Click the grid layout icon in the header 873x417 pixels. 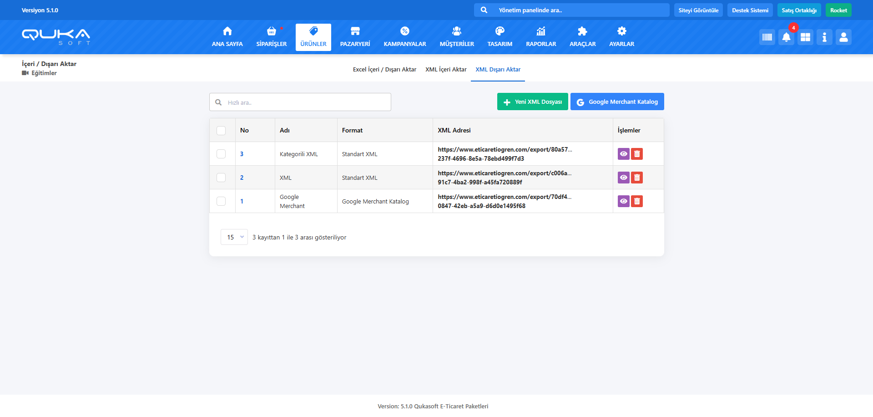[x=805, y=37]
